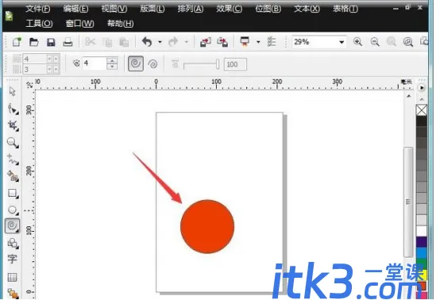Select the no-fill X swatch
Image resolution: width=440 pixels, height=300 pixels.
tap(421, 110)
